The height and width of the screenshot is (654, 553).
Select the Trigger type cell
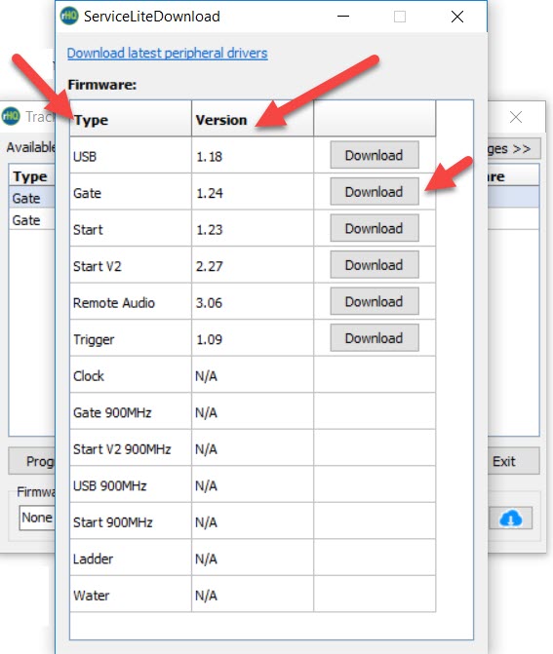click(131, 338)
